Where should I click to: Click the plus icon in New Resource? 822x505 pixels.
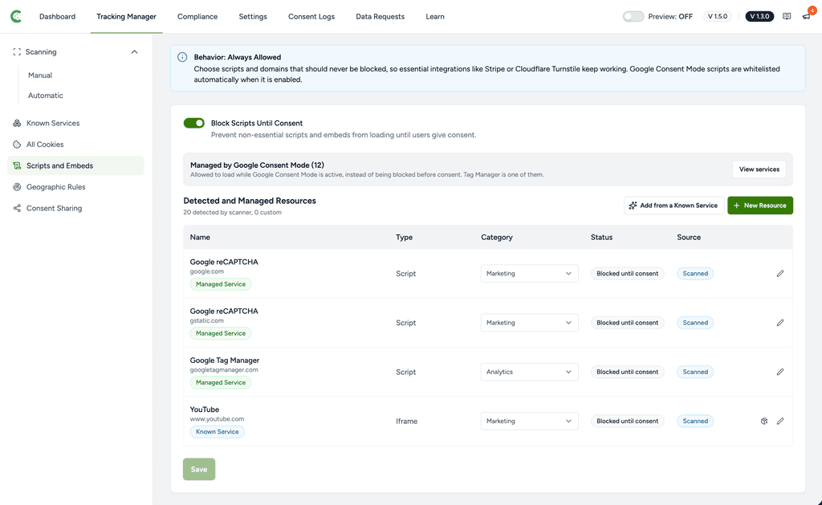click(737, 206)
